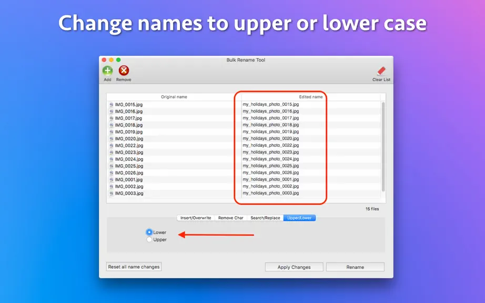Click the Apply Changes button
Image resolution: width=485 pixels, height=303 pixels.
(x=294, y=267)
